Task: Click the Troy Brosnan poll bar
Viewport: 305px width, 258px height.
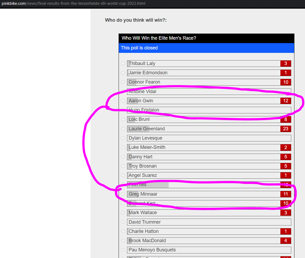Action: [204, 166]
